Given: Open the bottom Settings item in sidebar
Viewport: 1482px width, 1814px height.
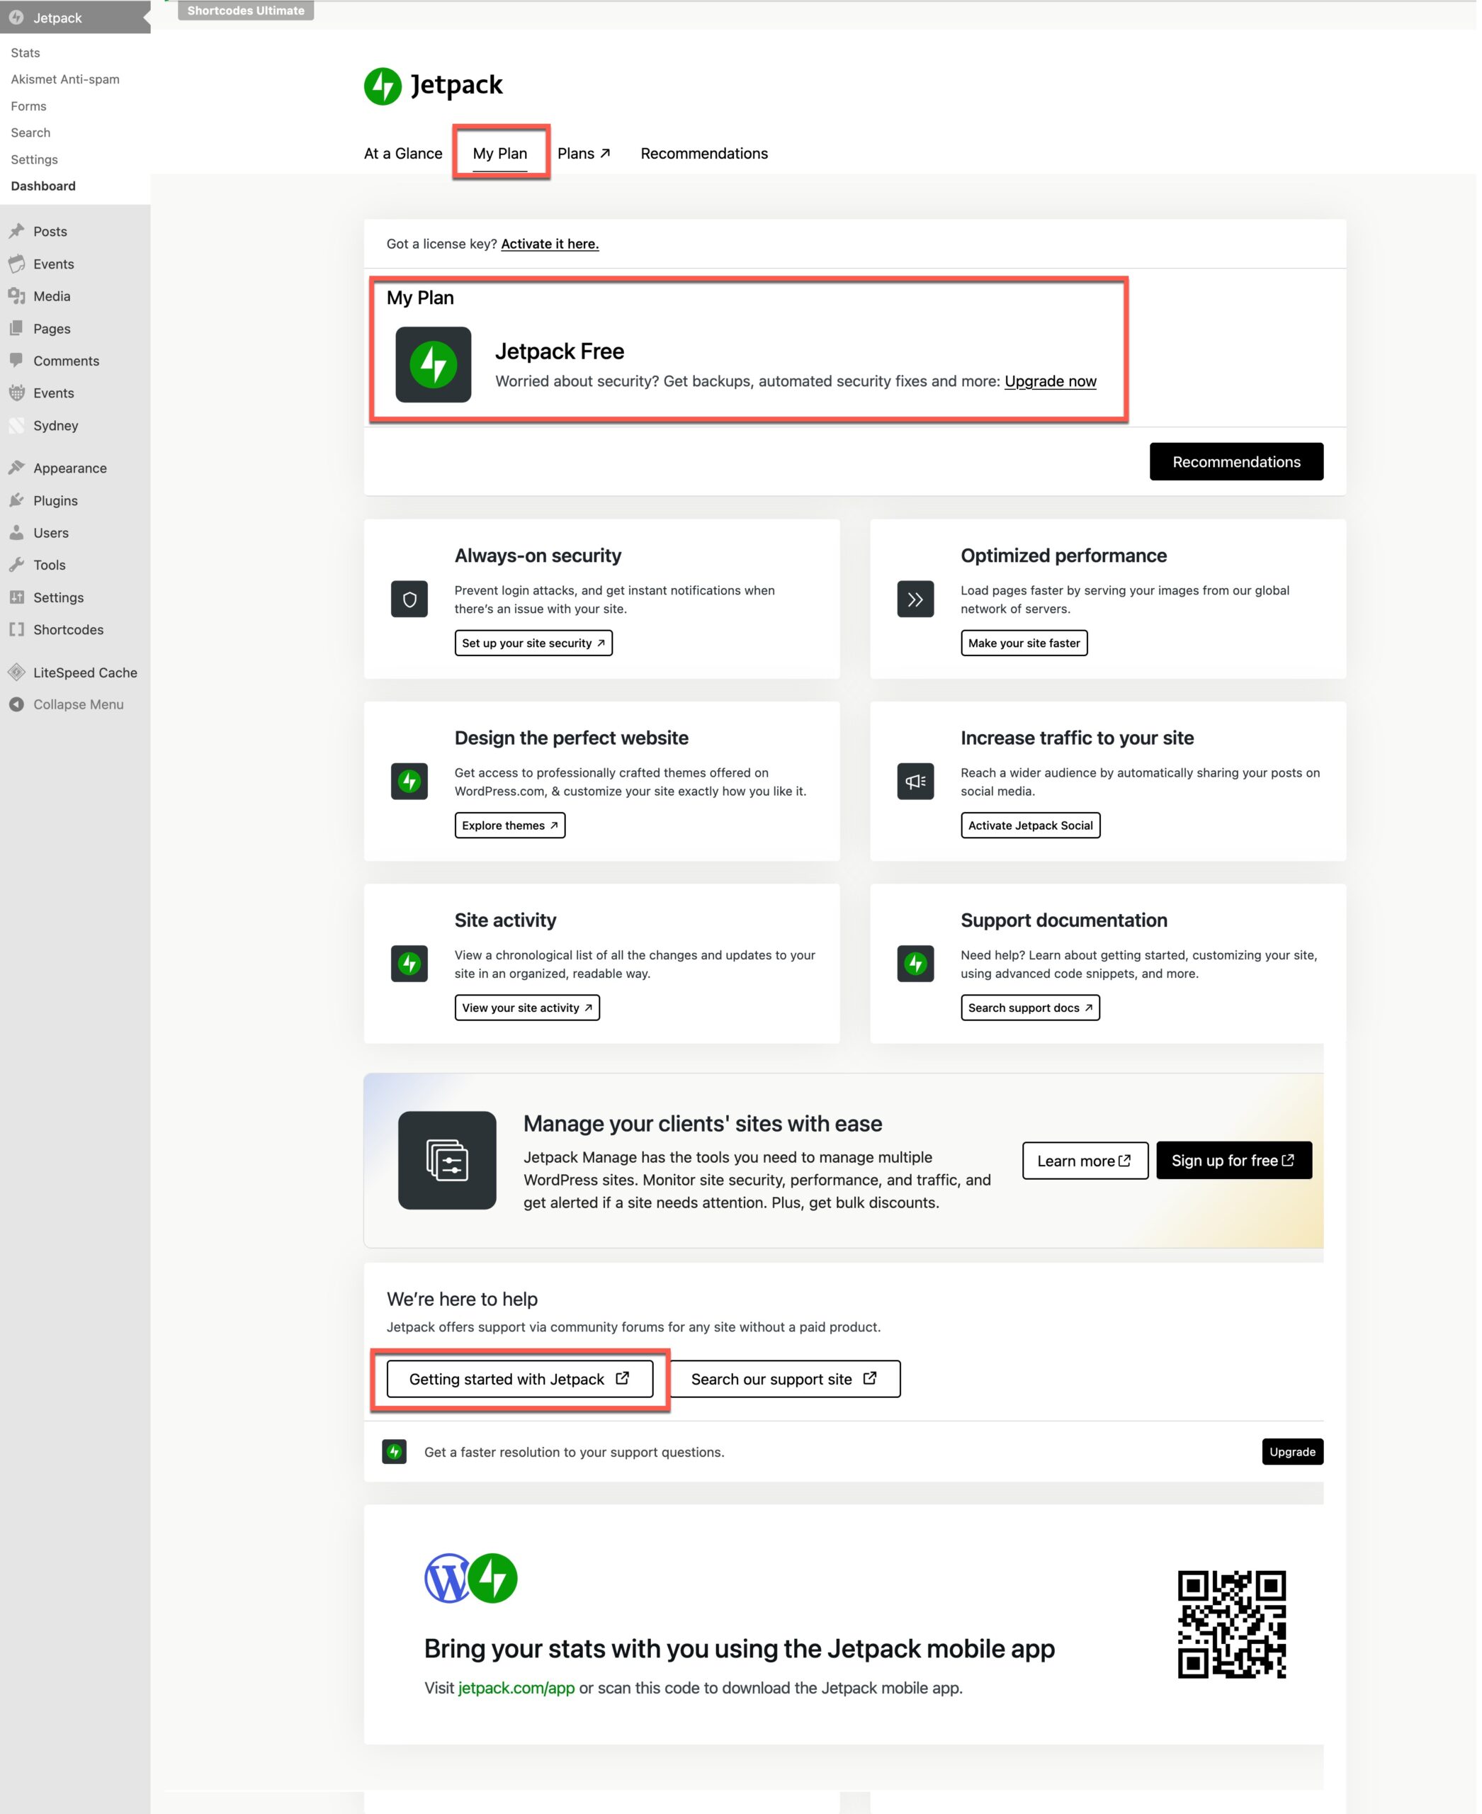Looking at the screenshot, I should coord(59,599).
